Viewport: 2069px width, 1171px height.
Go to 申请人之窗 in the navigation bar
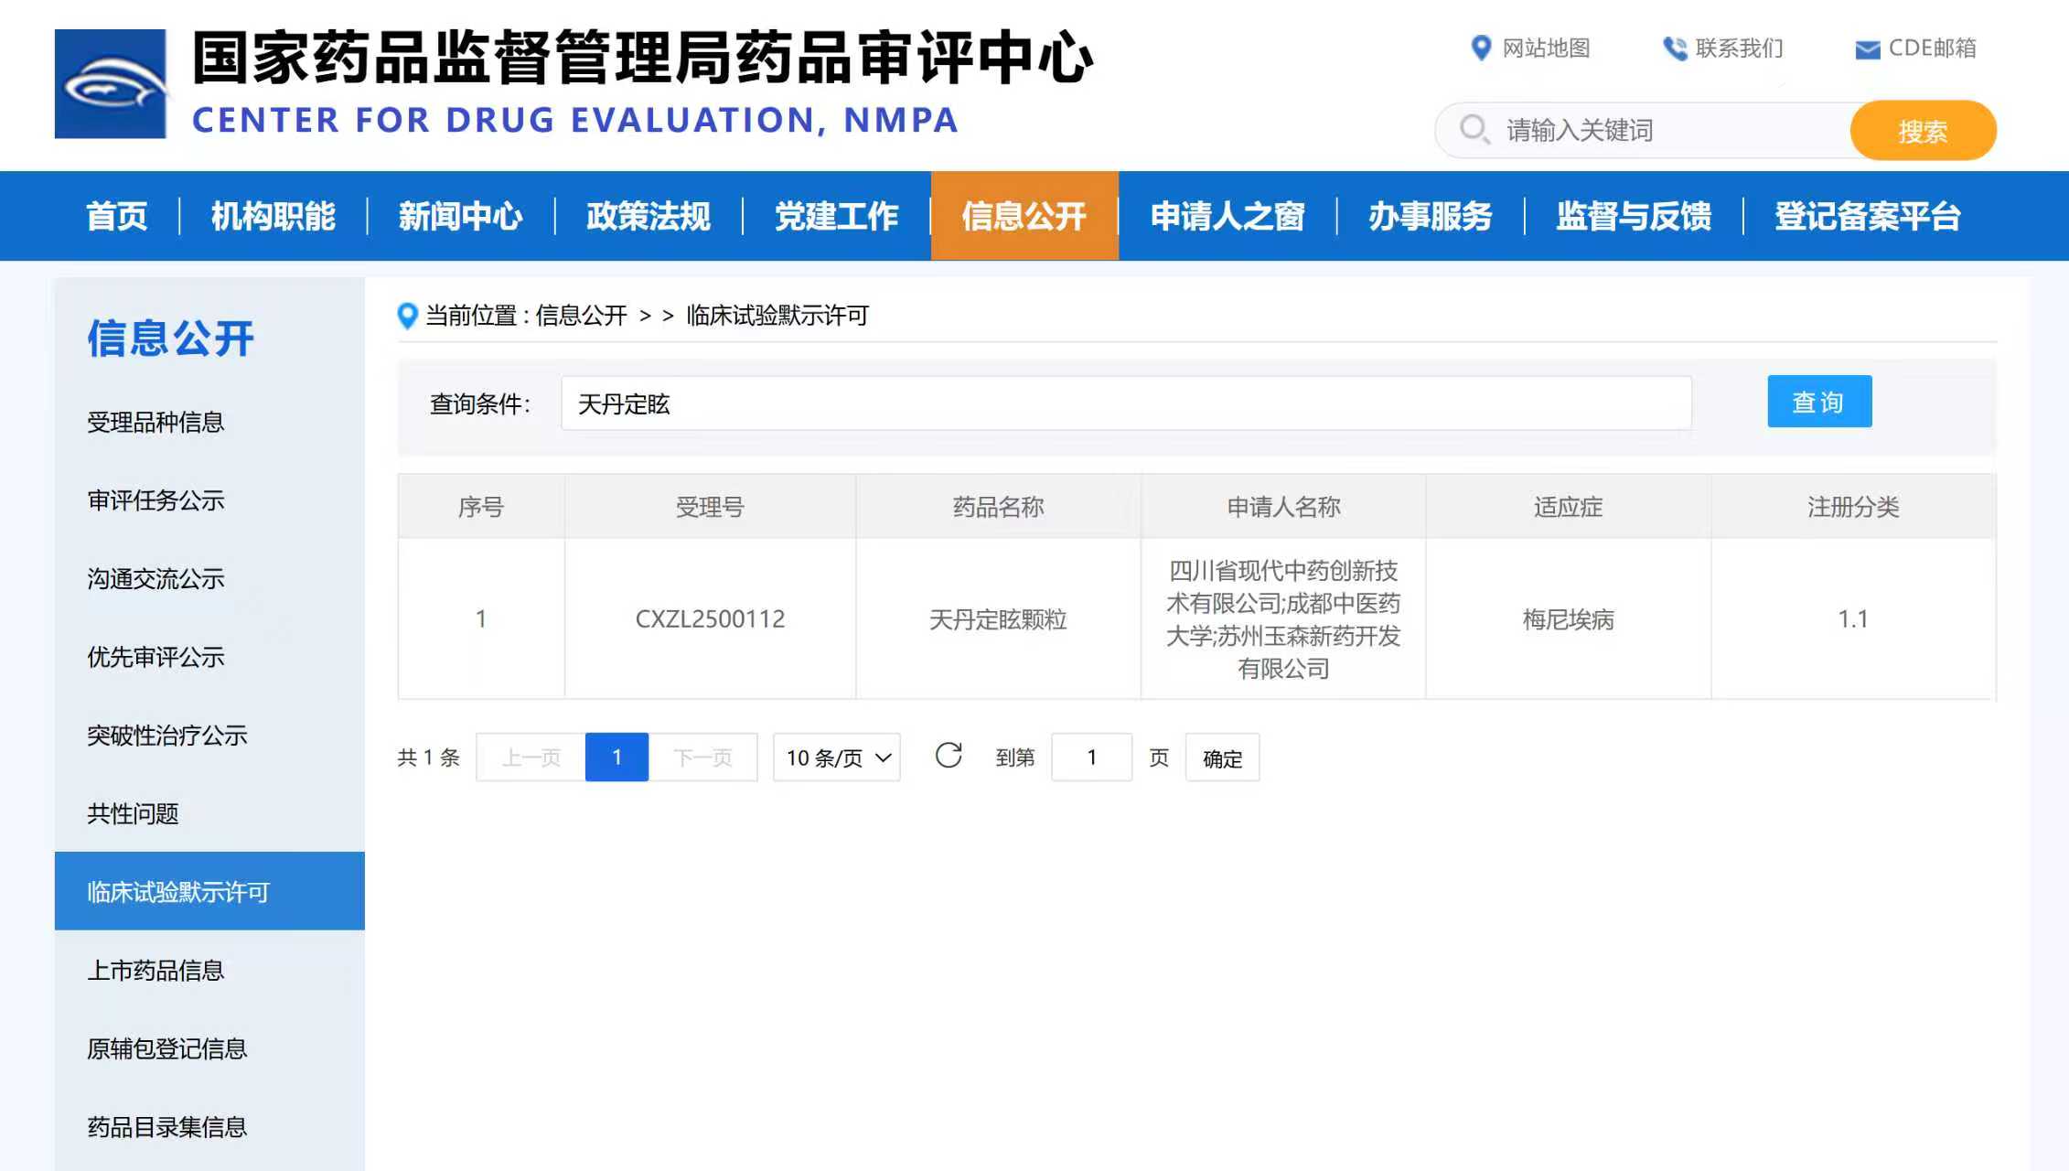(1227, 216)
